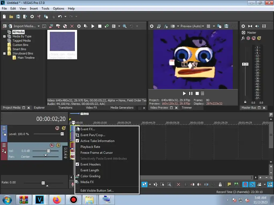Open Split Screen View dropdown arrow
This screenshot has height=205, width=274.
pos(178,26)
